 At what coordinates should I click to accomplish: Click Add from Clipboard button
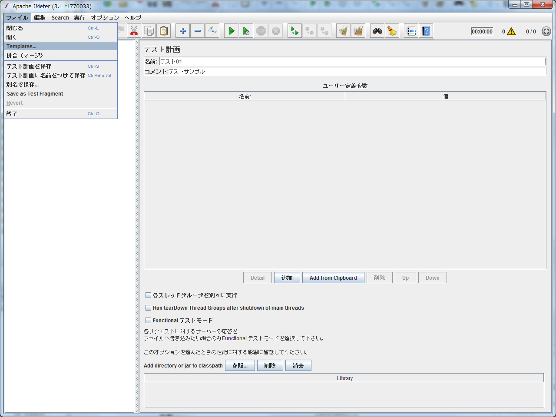(333, 278)
